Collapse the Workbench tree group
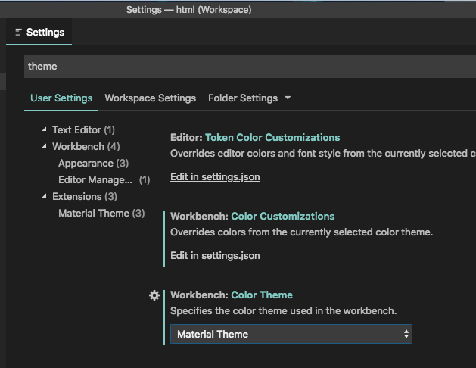 coord(45,146)
